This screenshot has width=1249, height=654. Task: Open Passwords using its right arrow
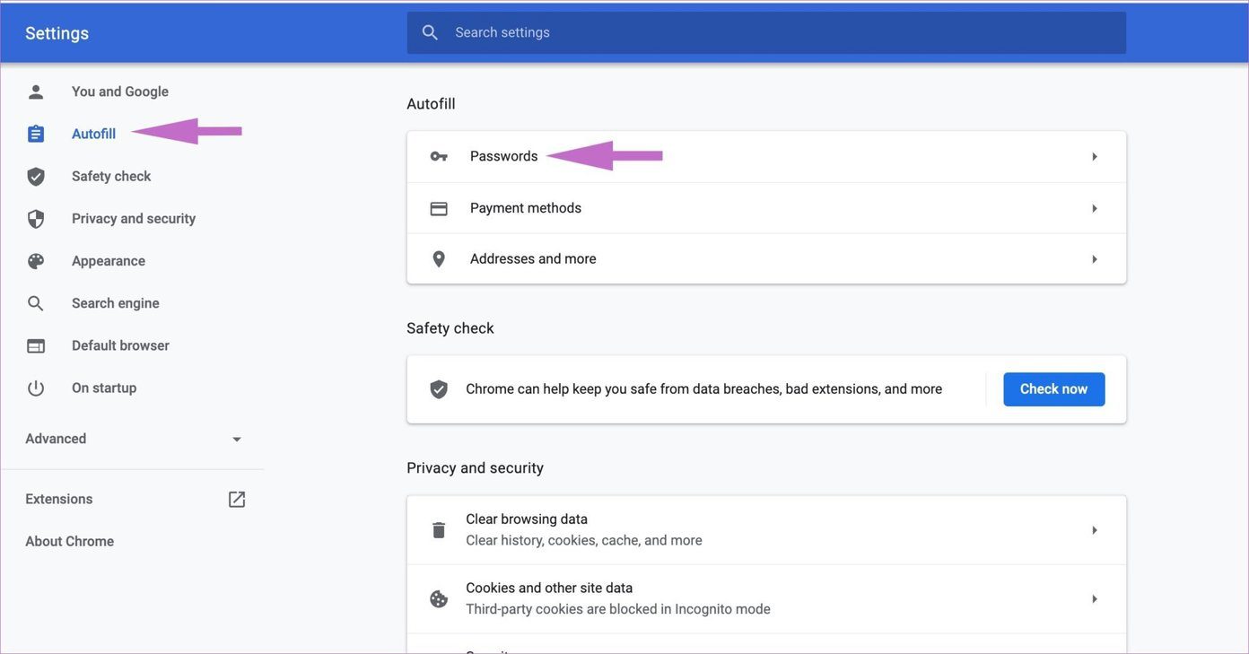(x=1095, y=157)
